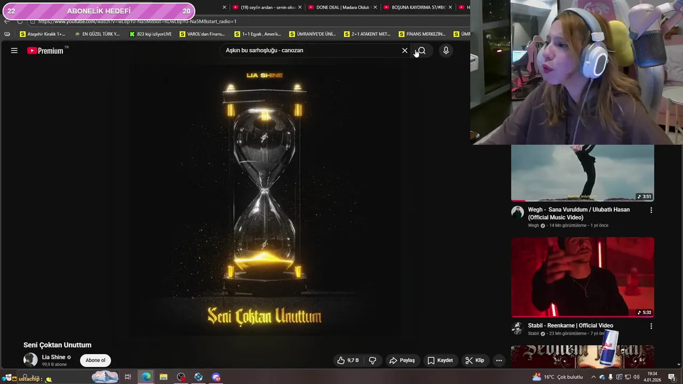Open the Lia Shine channel avatar
Viewport: 683px width, 384px height.
30,360
